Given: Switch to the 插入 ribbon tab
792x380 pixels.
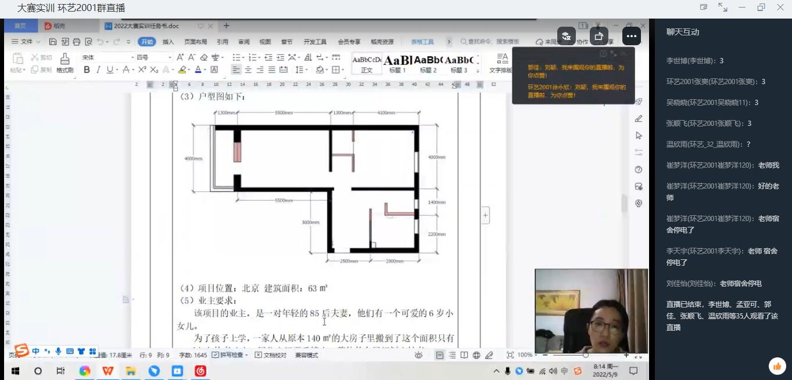Looking at the screenshot, I should click(168, 42).
